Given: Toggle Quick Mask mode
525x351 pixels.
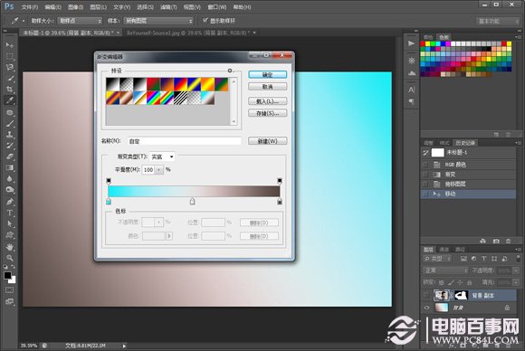Looking at the screenshot, I should (10, 289).
